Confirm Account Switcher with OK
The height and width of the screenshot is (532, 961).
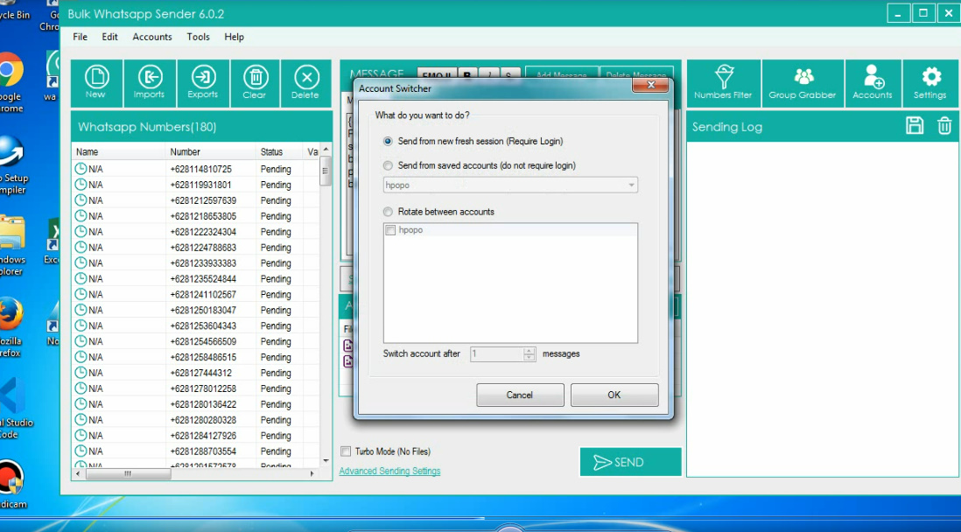point(614,395)
